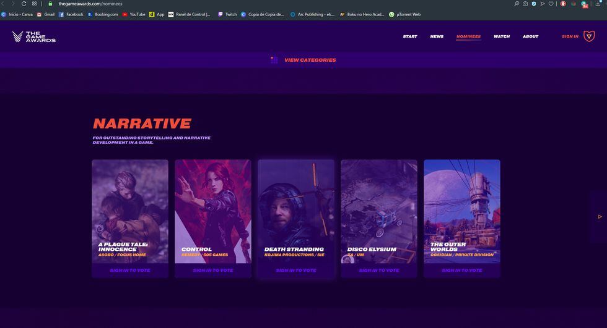Show next nominees with the right arrow
The width and height of the screenshot is (607, 328).
599,217
